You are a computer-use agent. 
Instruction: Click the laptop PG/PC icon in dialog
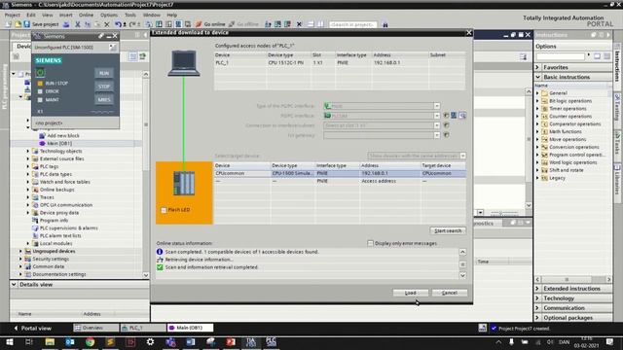184,63
